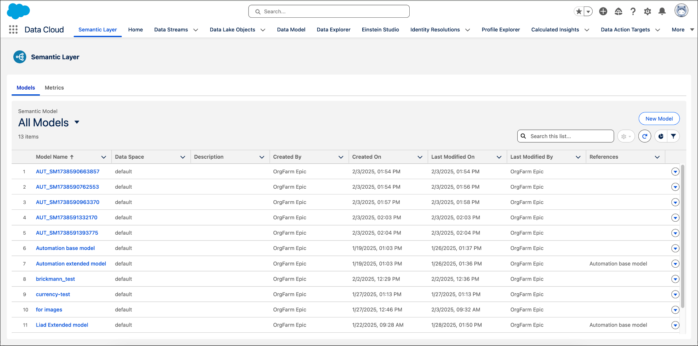The width and height of the screenshot is (698, 346).
Task: Open References column options chevron
Action: click(x=657, y=157)
